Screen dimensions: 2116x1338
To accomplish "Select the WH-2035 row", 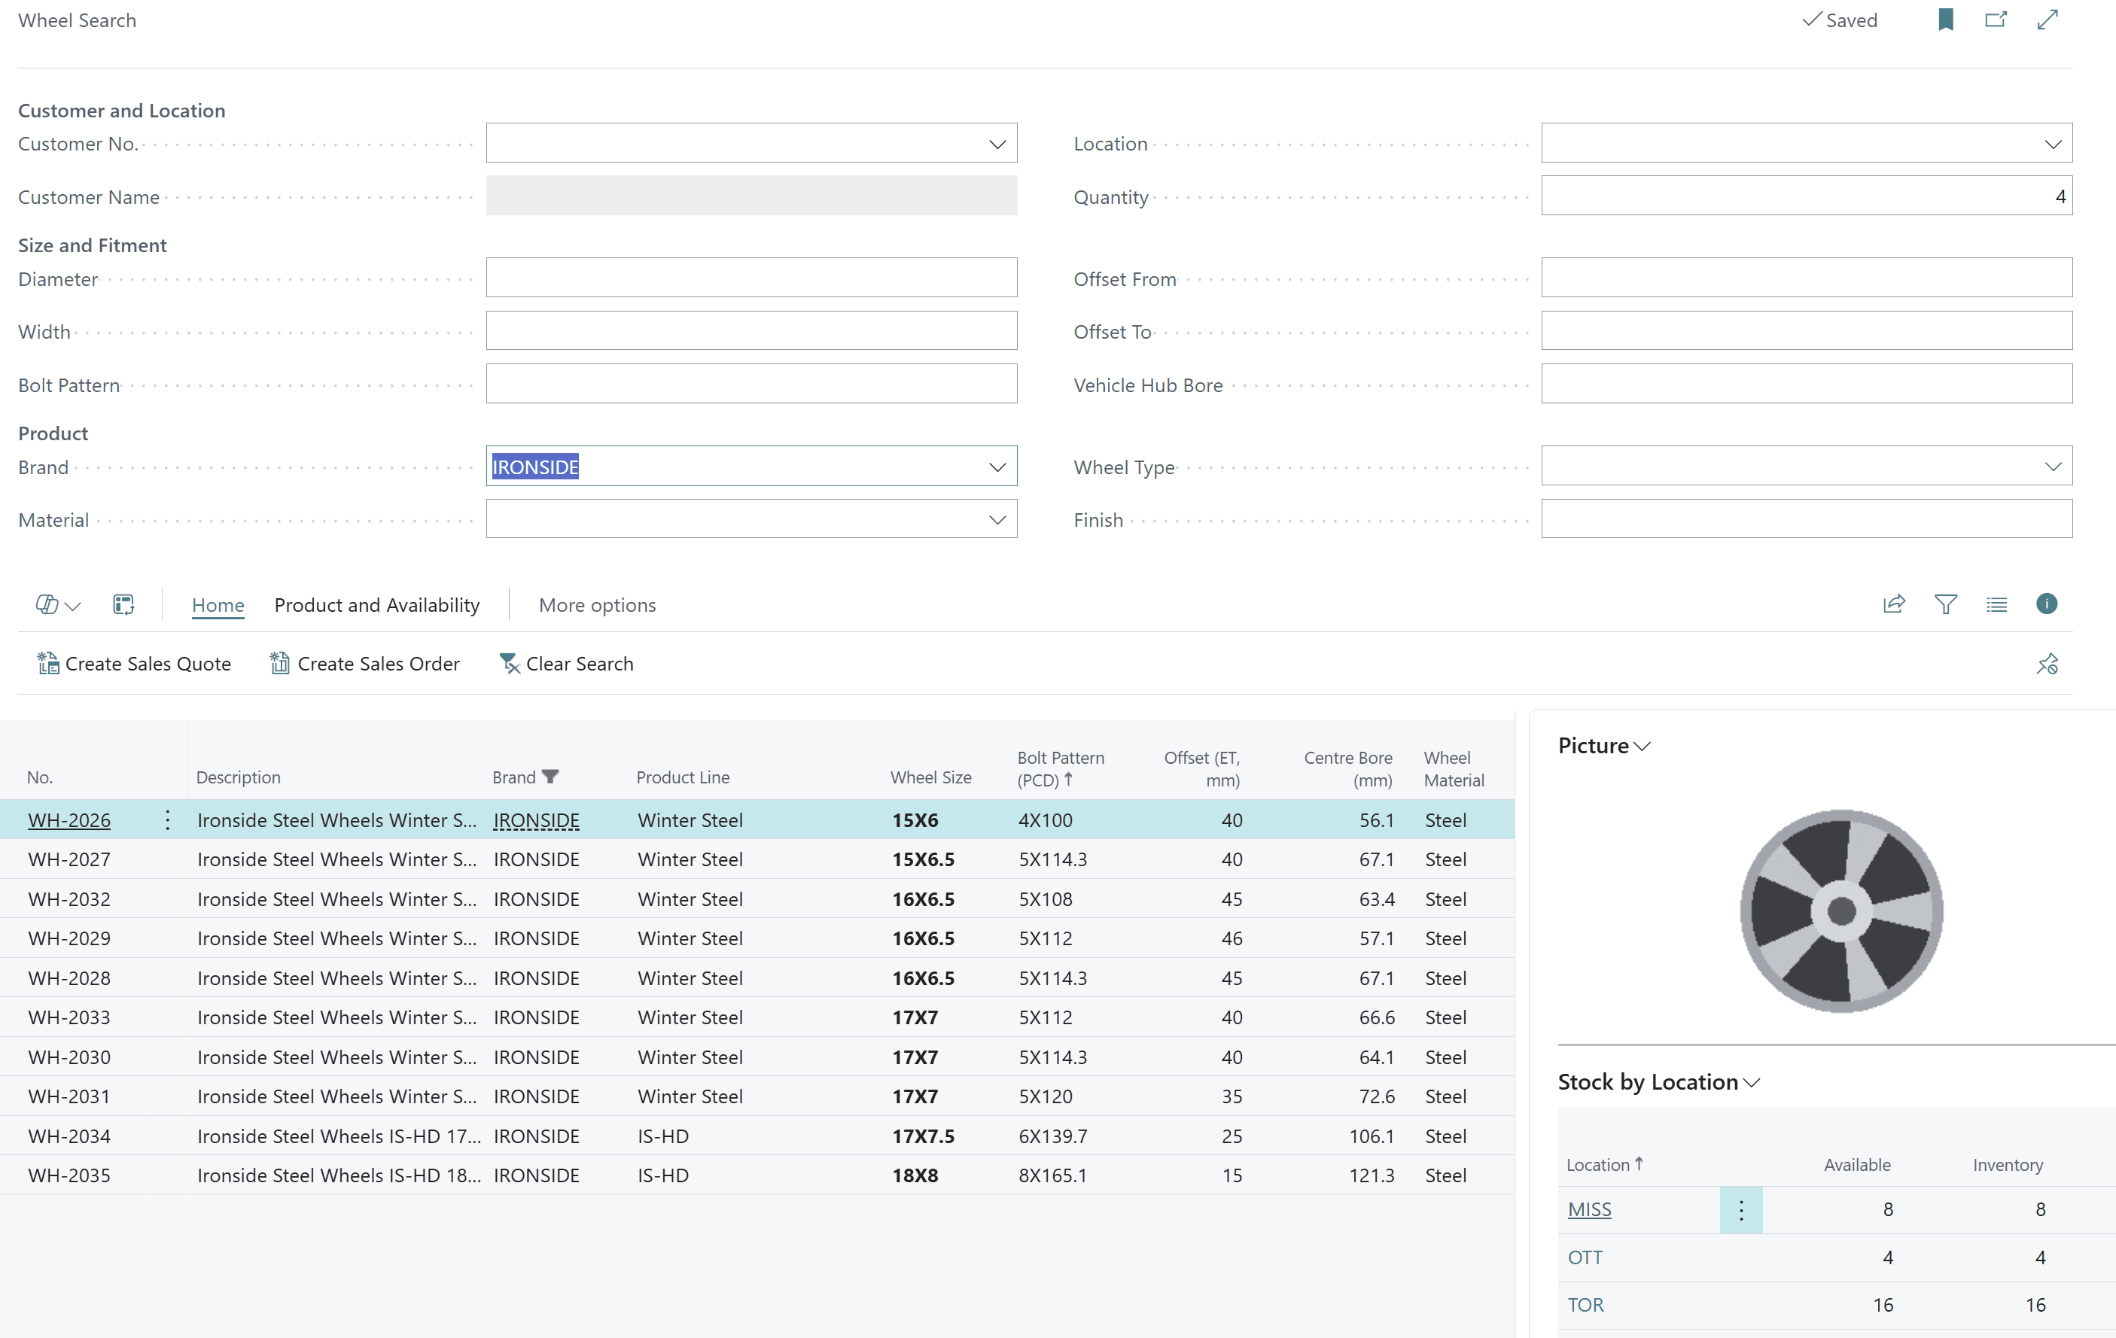I will coord(757,1175).
